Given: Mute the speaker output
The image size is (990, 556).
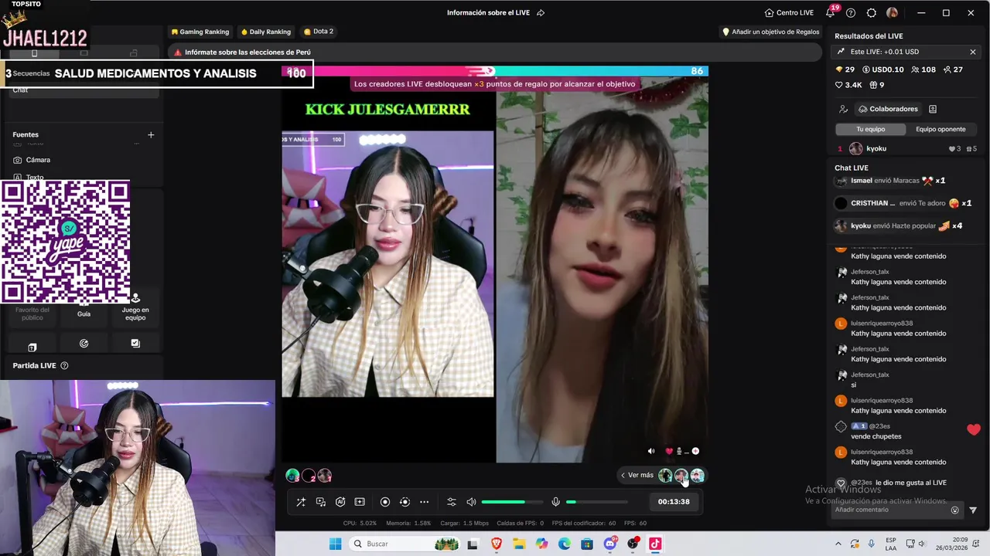Looking at the screenshot, I should [x=471, y=502].
